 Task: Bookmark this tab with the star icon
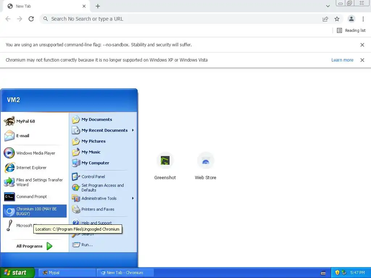coord(337,19)
